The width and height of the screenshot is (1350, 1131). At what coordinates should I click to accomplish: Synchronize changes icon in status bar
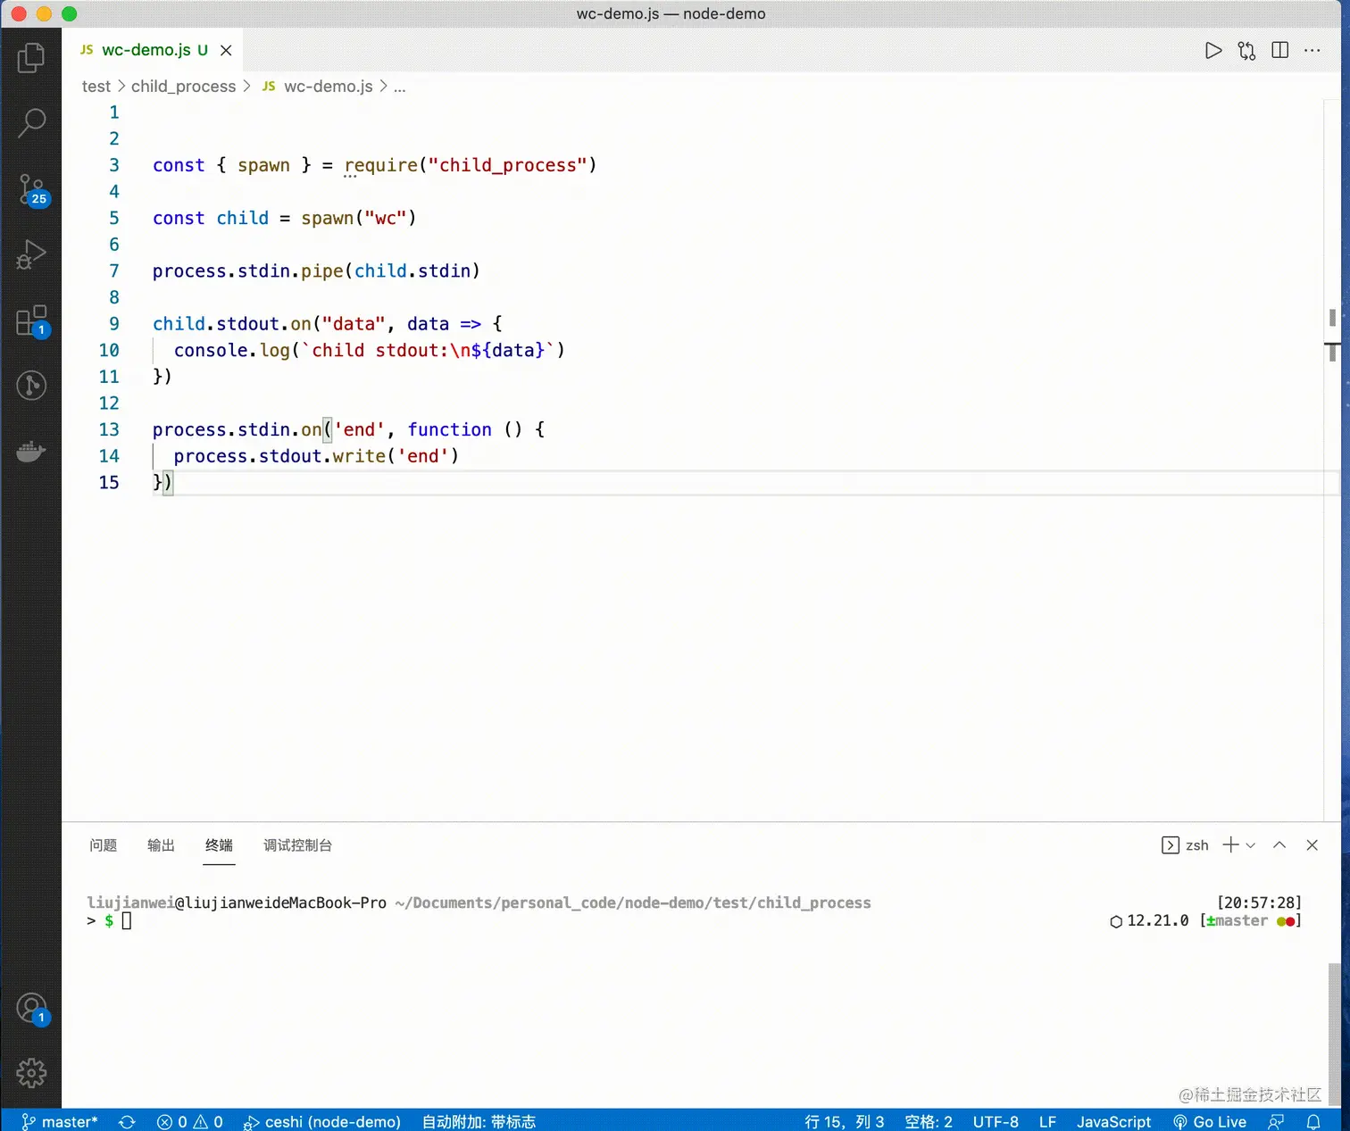[x=127, y=1121]
